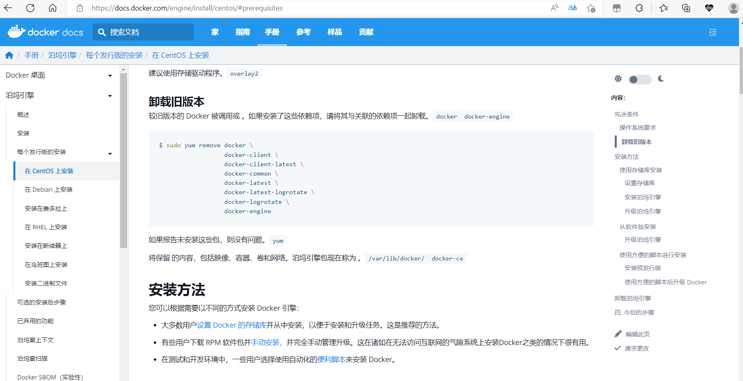This screenshot has width=743, height=381.
Task: Click the request changes checkmark icon
Action: [618, 348]
